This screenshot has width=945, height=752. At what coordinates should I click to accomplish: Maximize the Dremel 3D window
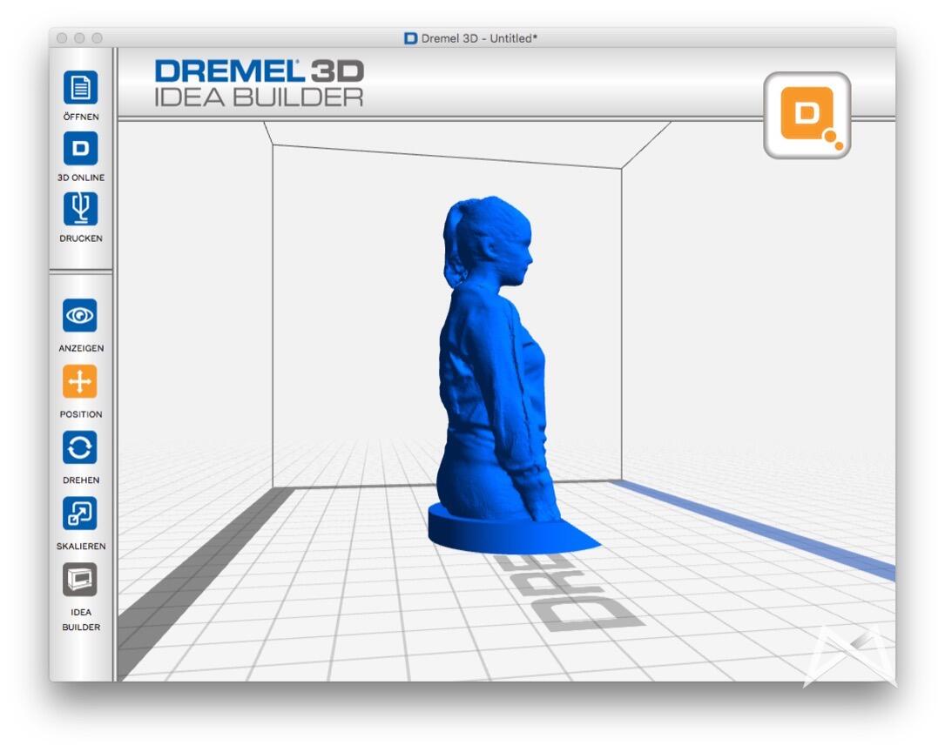pos(97,38)
